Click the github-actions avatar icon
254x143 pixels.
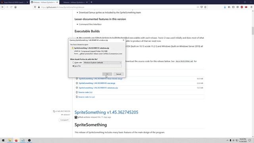coord(76,117)
